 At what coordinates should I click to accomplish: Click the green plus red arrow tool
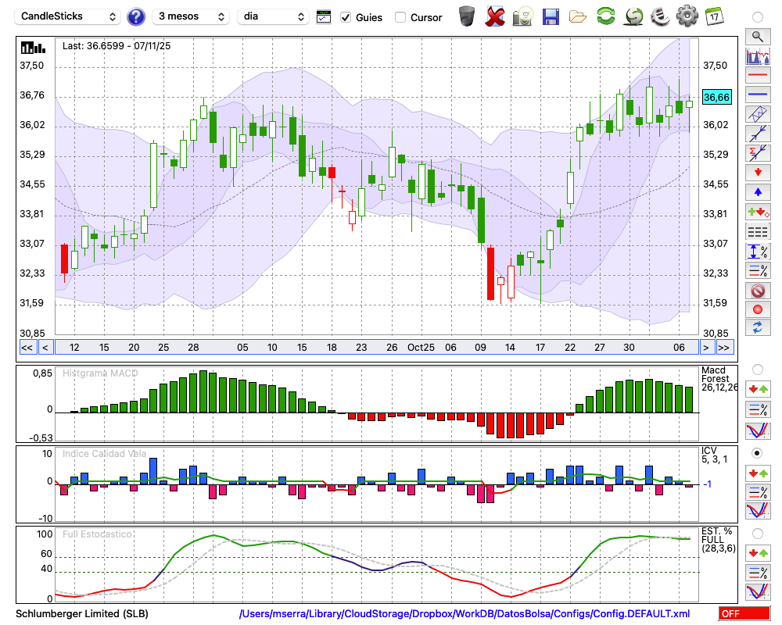(x=758, y=212)
